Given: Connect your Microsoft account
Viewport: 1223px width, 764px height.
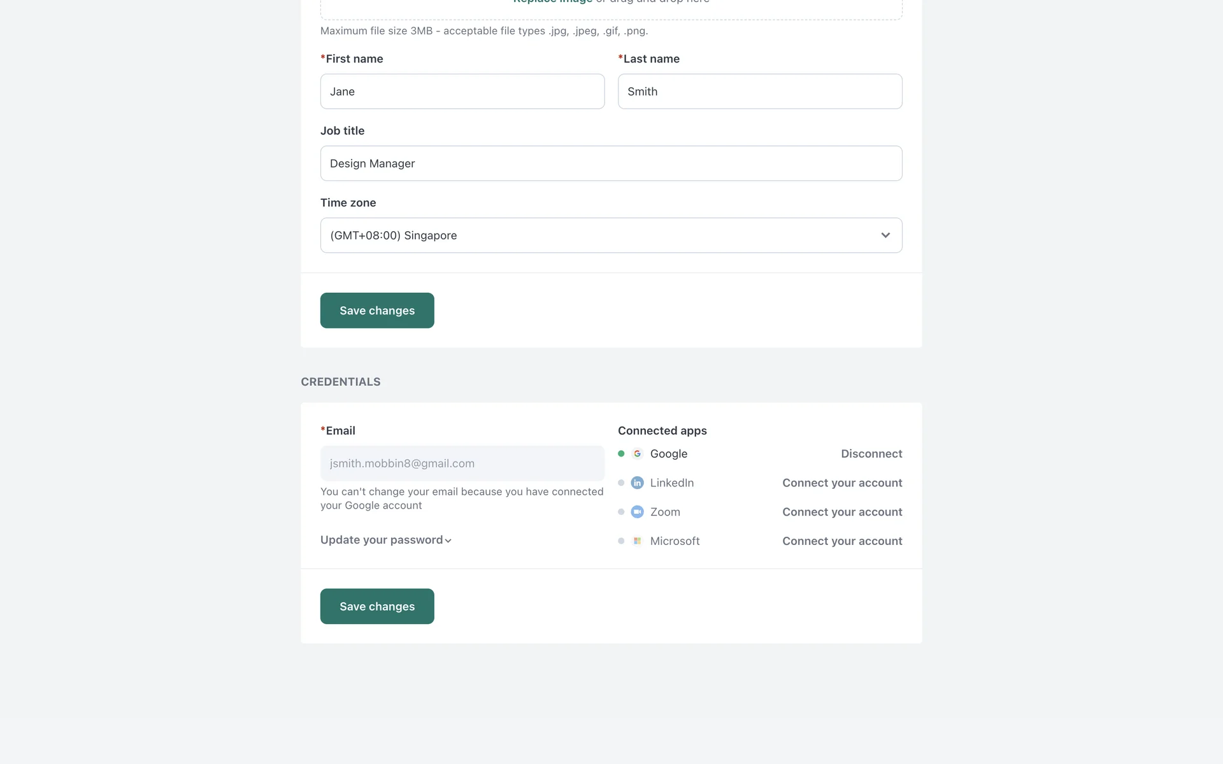Looking at the screenshot, I should click(841, 541).
